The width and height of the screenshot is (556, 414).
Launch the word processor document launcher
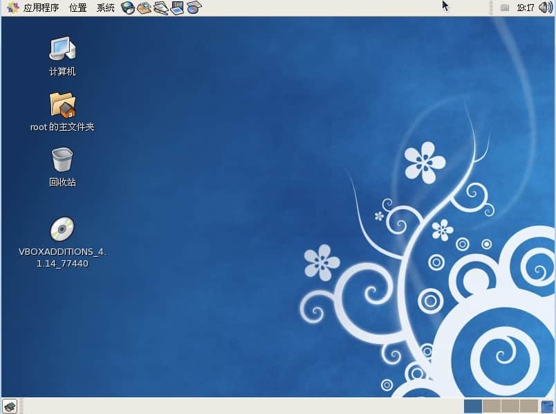[161, 8]
